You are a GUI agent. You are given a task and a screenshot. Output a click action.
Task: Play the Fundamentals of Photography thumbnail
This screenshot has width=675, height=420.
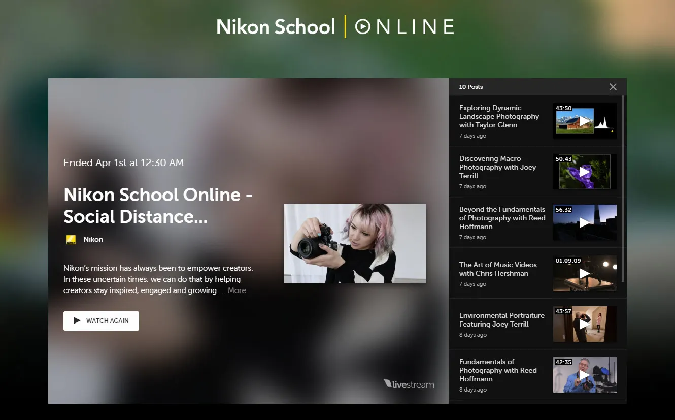[585, 375]
